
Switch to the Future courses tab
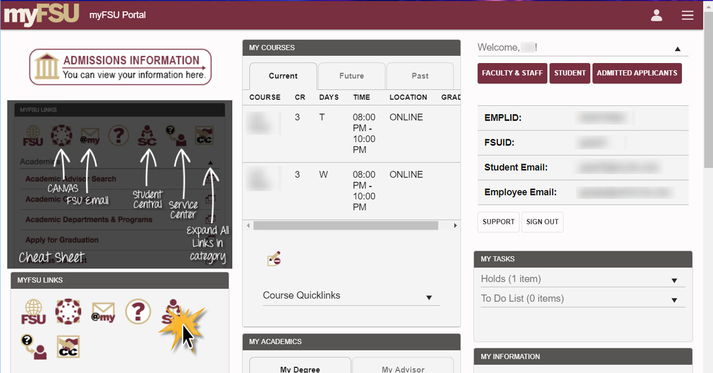(352, 76)
